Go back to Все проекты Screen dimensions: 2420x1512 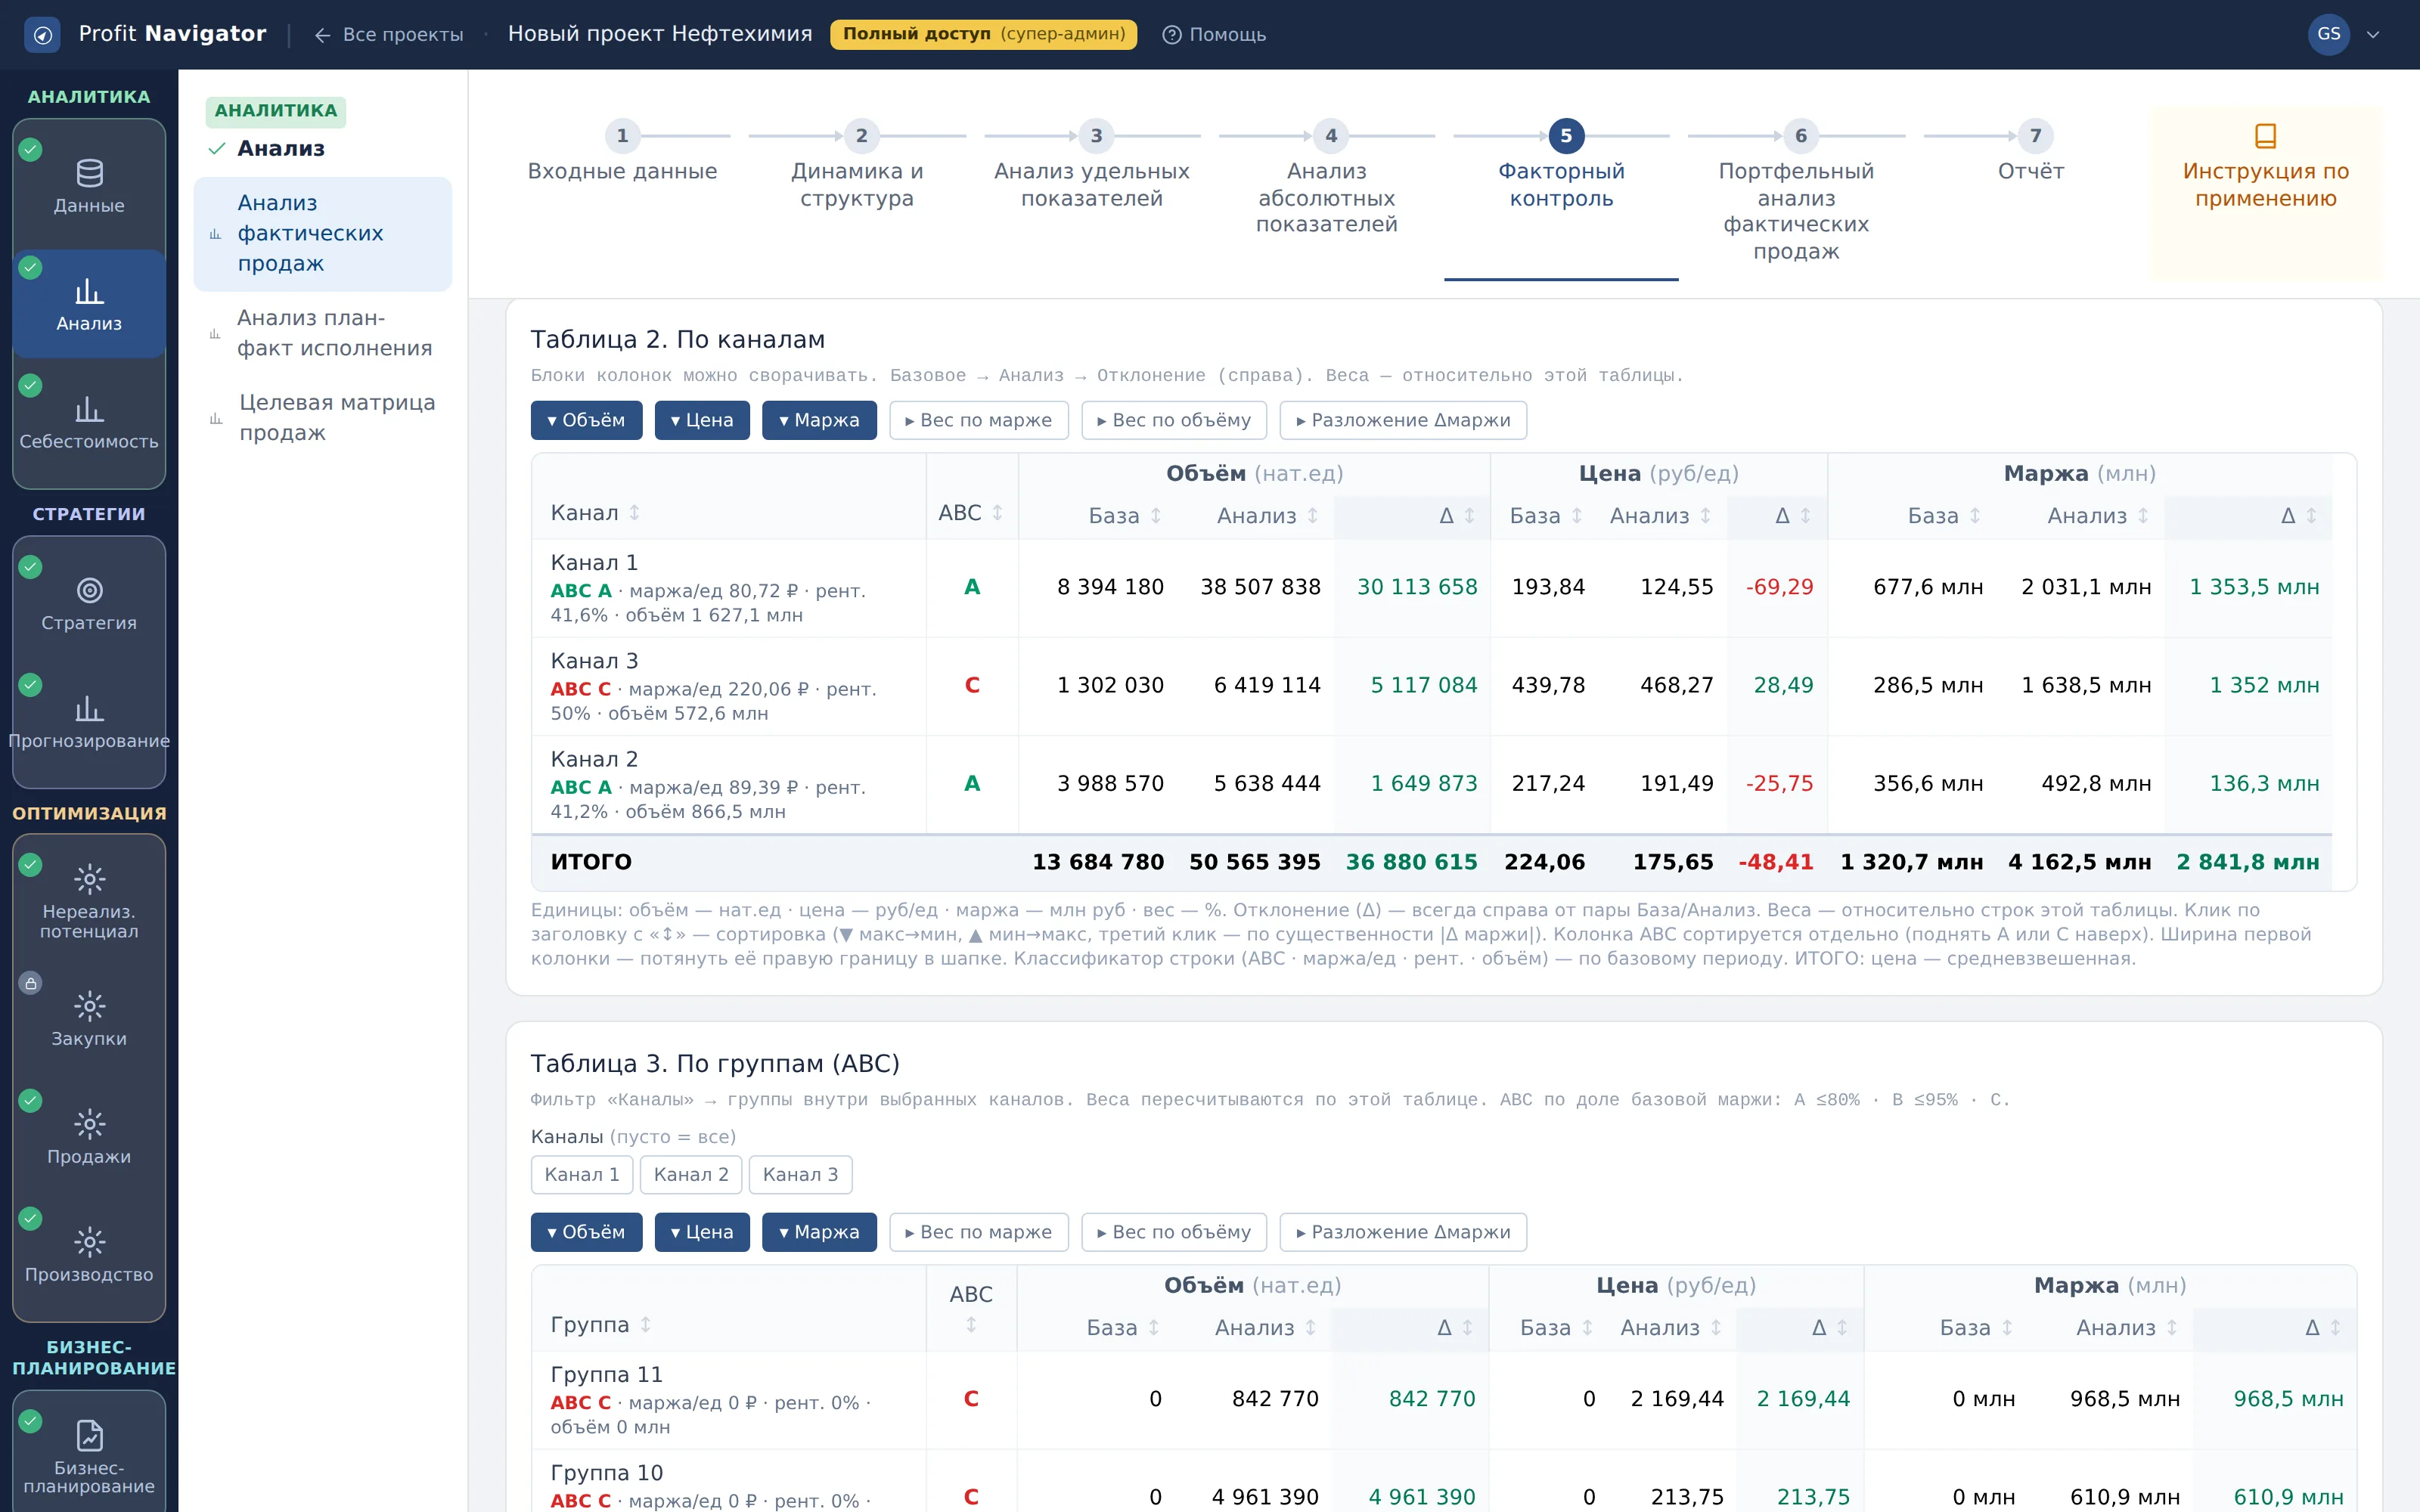tap(389, 35)
